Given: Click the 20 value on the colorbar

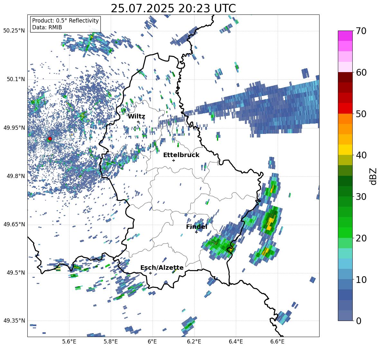Looking at the screenshot, I should pyautogui.click(x=361, y=238).
